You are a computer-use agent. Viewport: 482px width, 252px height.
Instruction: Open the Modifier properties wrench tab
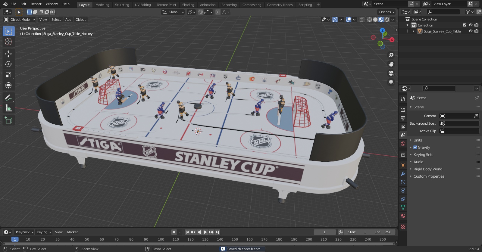tap(403, 174)
